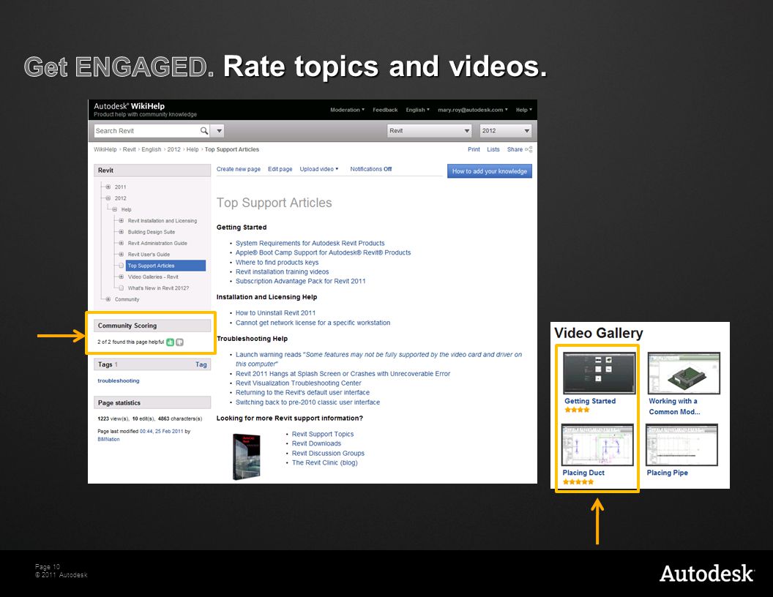Expand Revit Installation and Licensing node
Screen dimensions: 773x597
click(121, 221)
